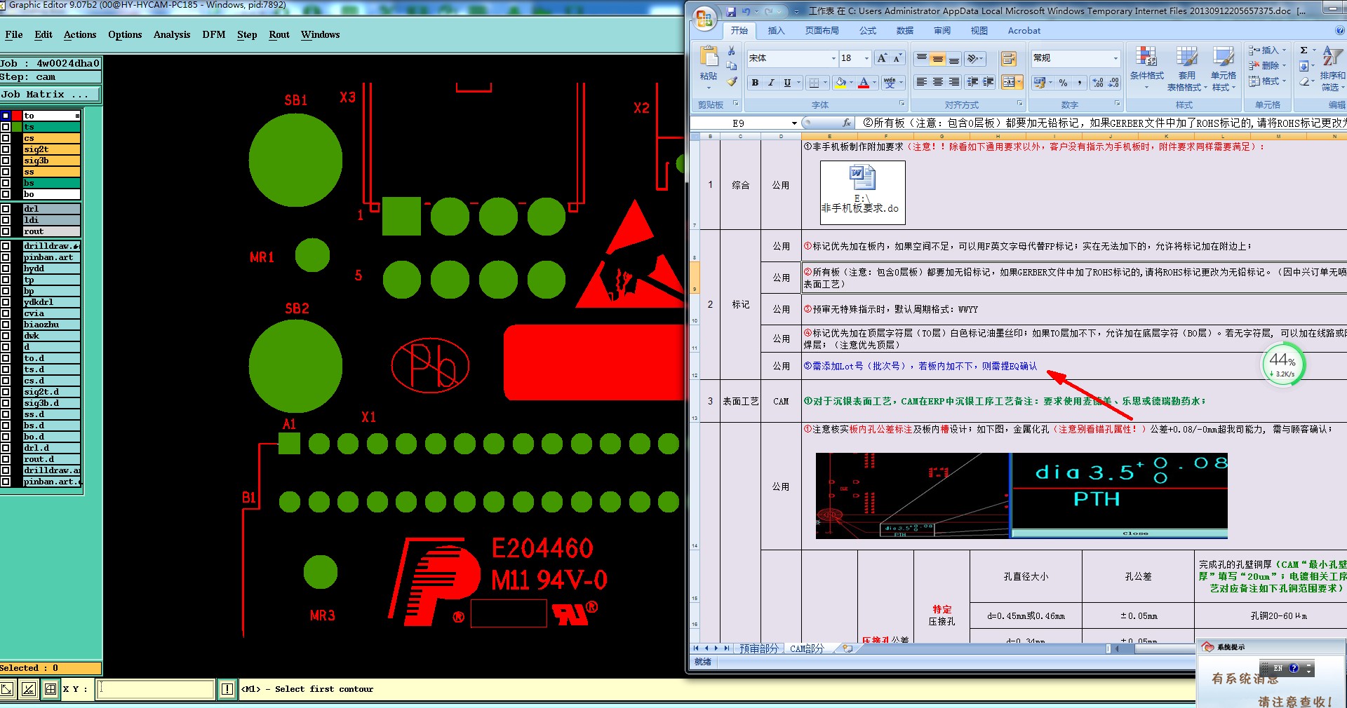Switch to sheet tab 预审部分
1347x708 pixels.
[x=758, y=649]
